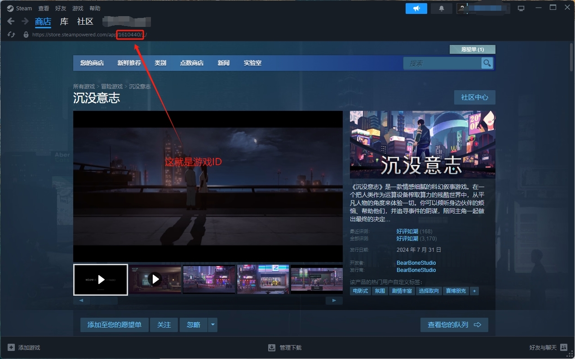Click 添加至您的愿望单 button
The image size is (575, 359).
pos(115,325)
